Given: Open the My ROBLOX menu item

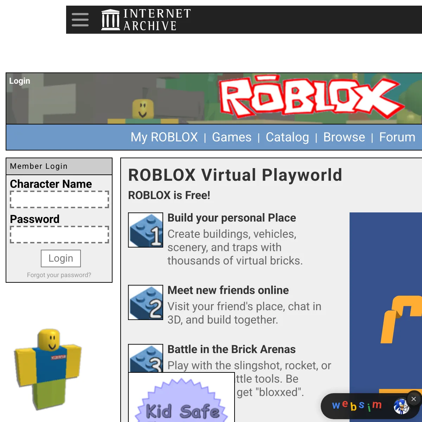Looking at the screenshot, I should pos(164,137).
